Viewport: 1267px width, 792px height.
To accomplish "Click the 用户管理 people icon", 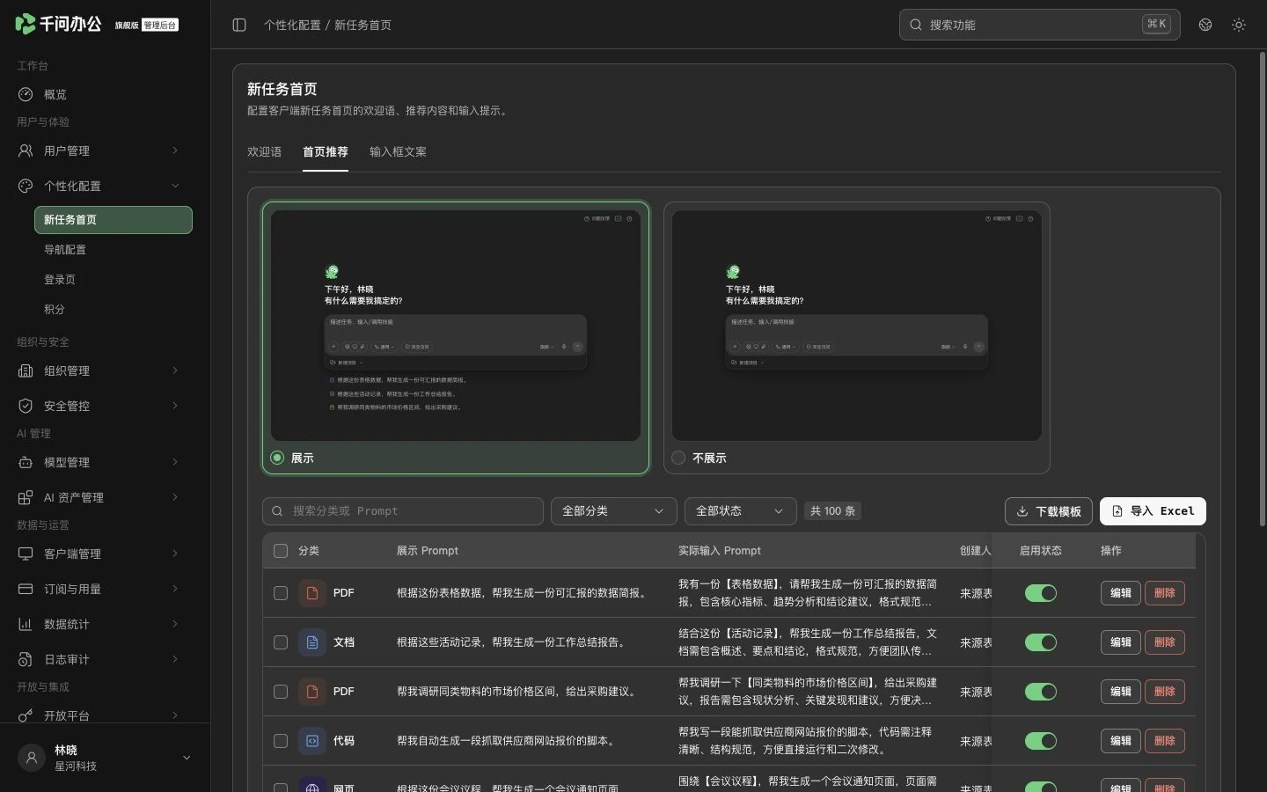I will click(26, 150).
